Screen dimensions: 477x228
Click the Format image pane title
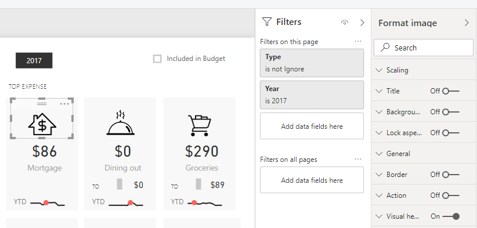(407, 23)
